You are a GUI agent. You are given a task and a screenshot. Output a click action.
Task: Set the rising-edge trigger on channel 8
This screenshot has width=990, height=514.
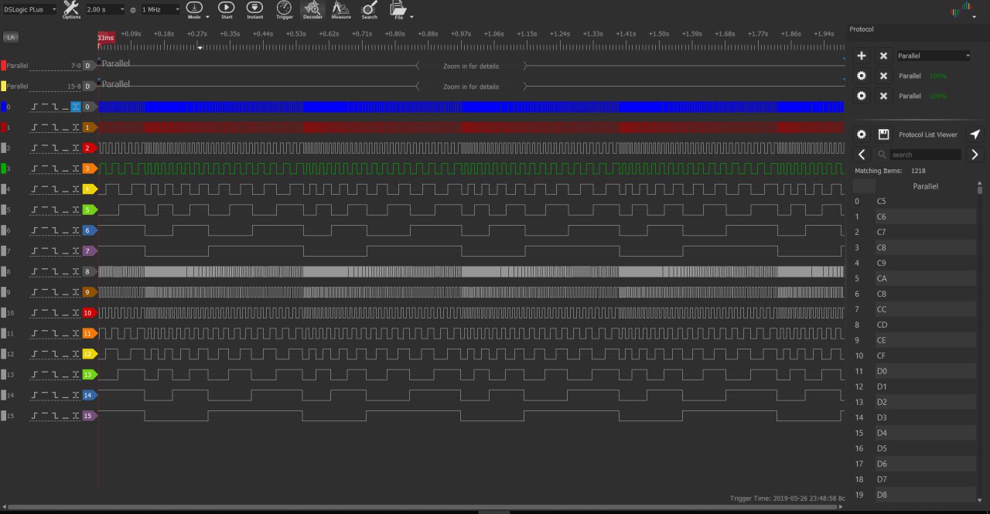click(x=36, y=271)
